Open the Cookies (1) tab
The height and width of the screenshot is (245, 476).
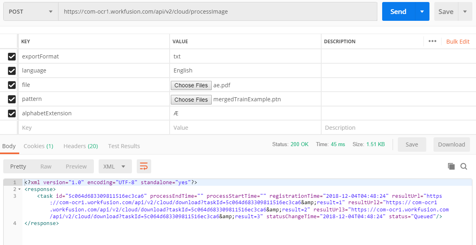click(x=38, y=146)
